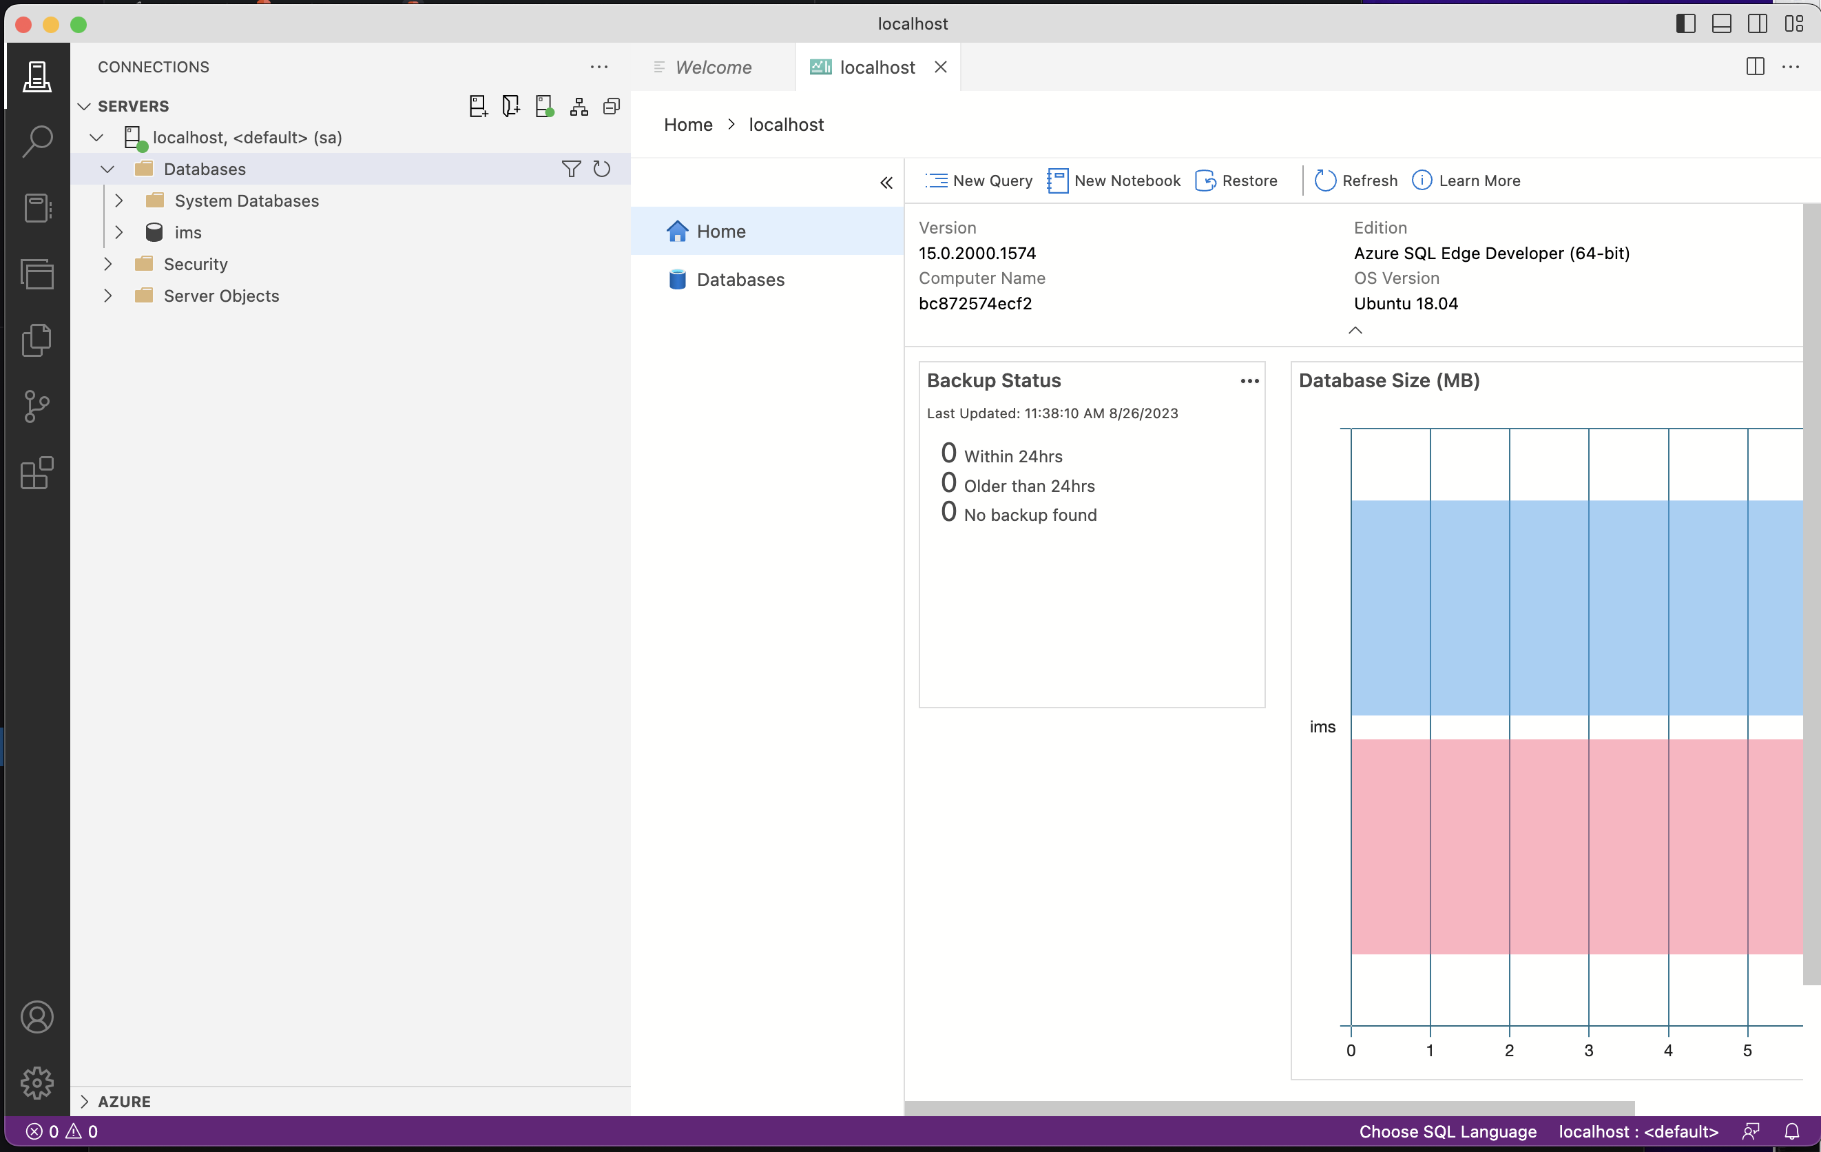The width and height of the screenshot is (1821, 1152).
Task: Filter the Databases list
Action: [572, 168]
